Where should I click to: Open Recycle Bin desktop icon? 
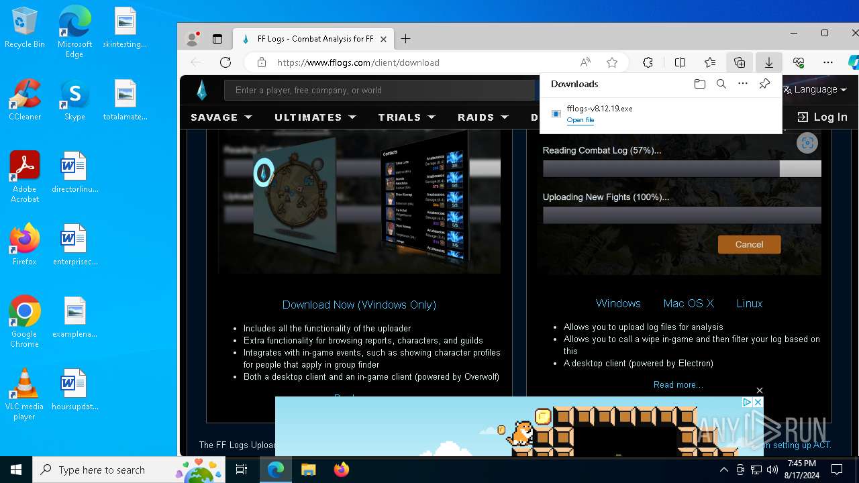[x=25, y=28]
